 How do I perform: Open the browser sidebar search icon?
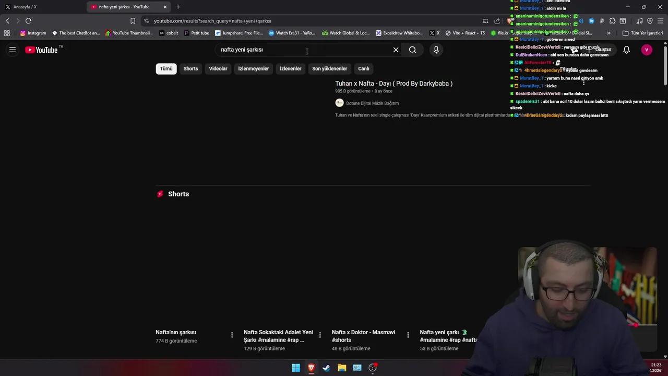pos(623,21)
